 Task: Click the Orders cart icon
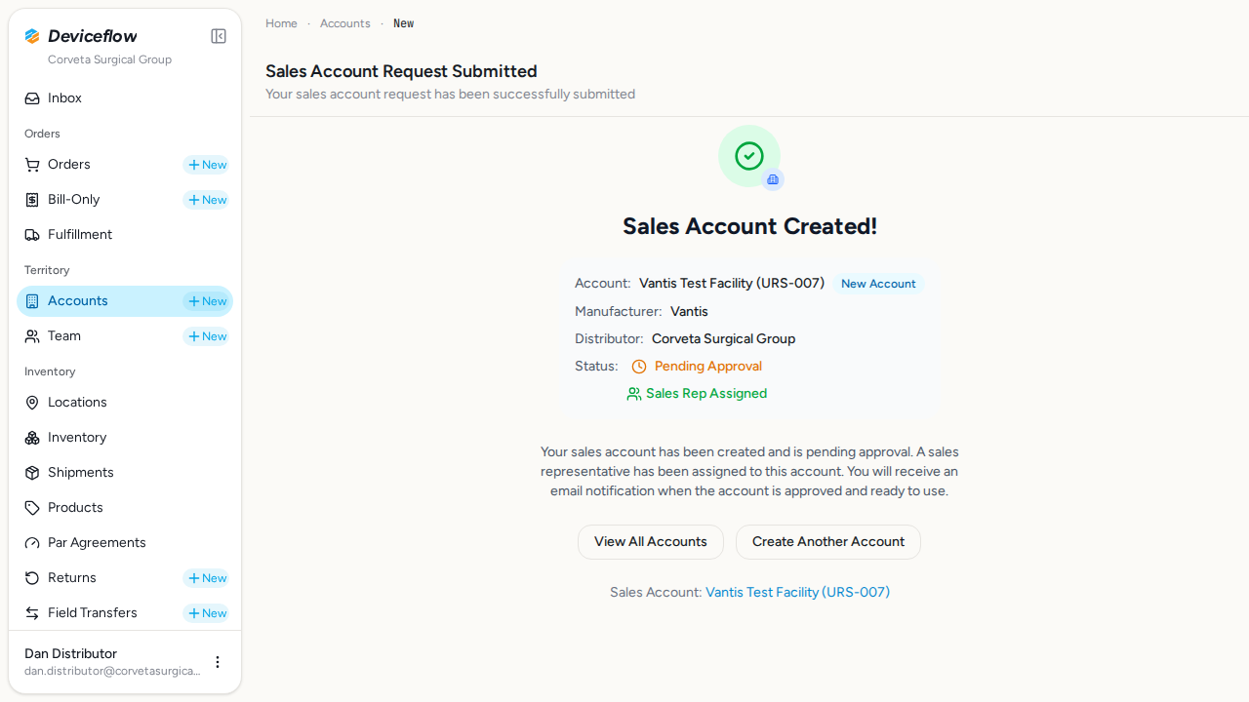(x=32, y=165)
